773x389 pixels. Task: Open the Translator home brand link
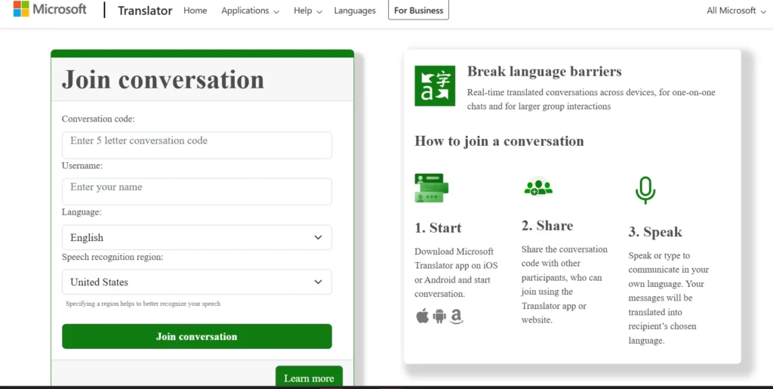coord(145,11)
